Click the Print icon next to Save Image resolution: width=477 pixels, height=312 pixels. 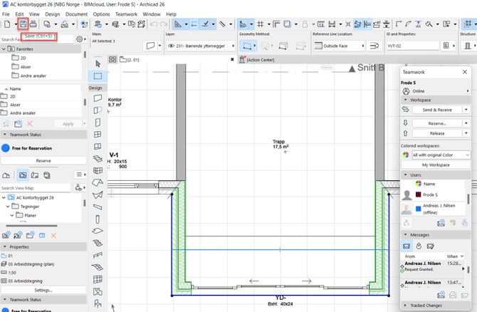(x=33, y=24)
